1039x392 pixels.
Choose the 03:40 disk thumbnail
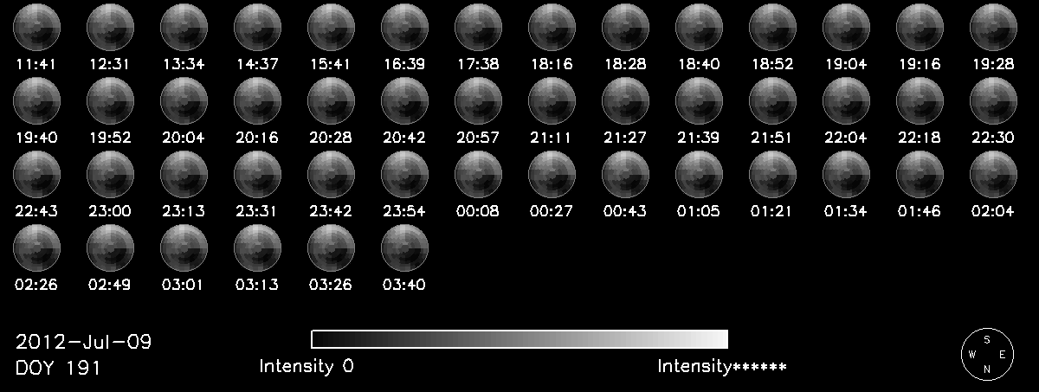click(404, 247)
